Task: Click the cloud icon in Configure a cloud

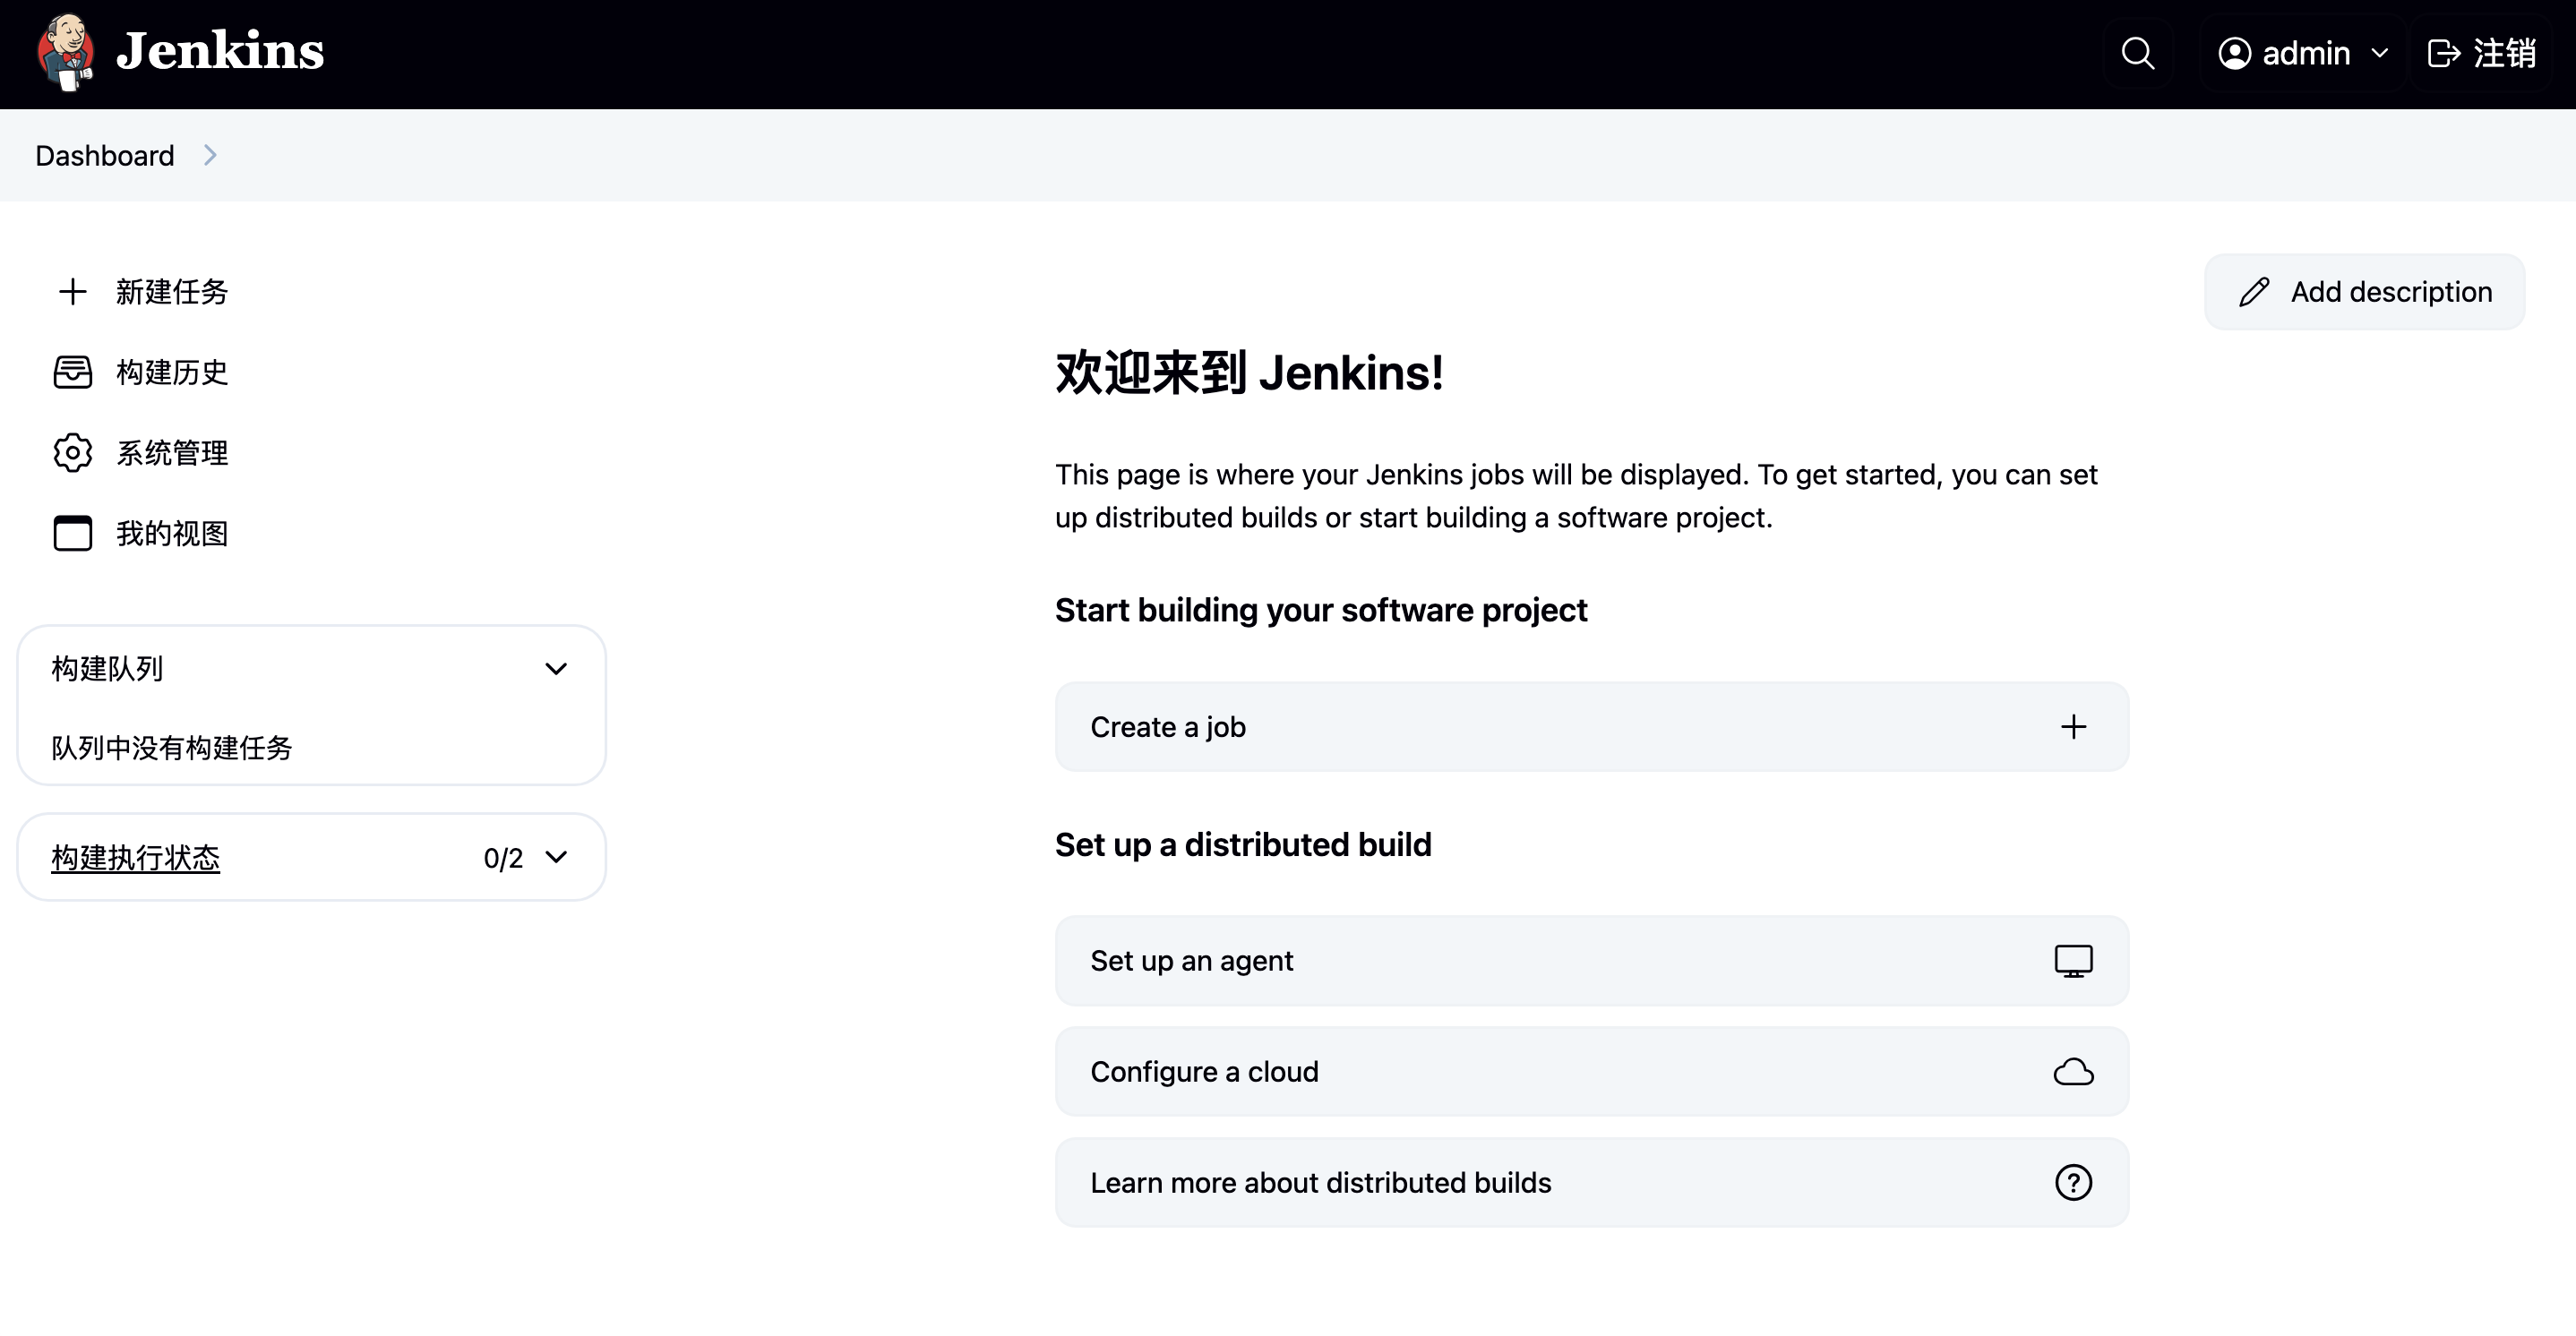Action: coord(2073,1072)
